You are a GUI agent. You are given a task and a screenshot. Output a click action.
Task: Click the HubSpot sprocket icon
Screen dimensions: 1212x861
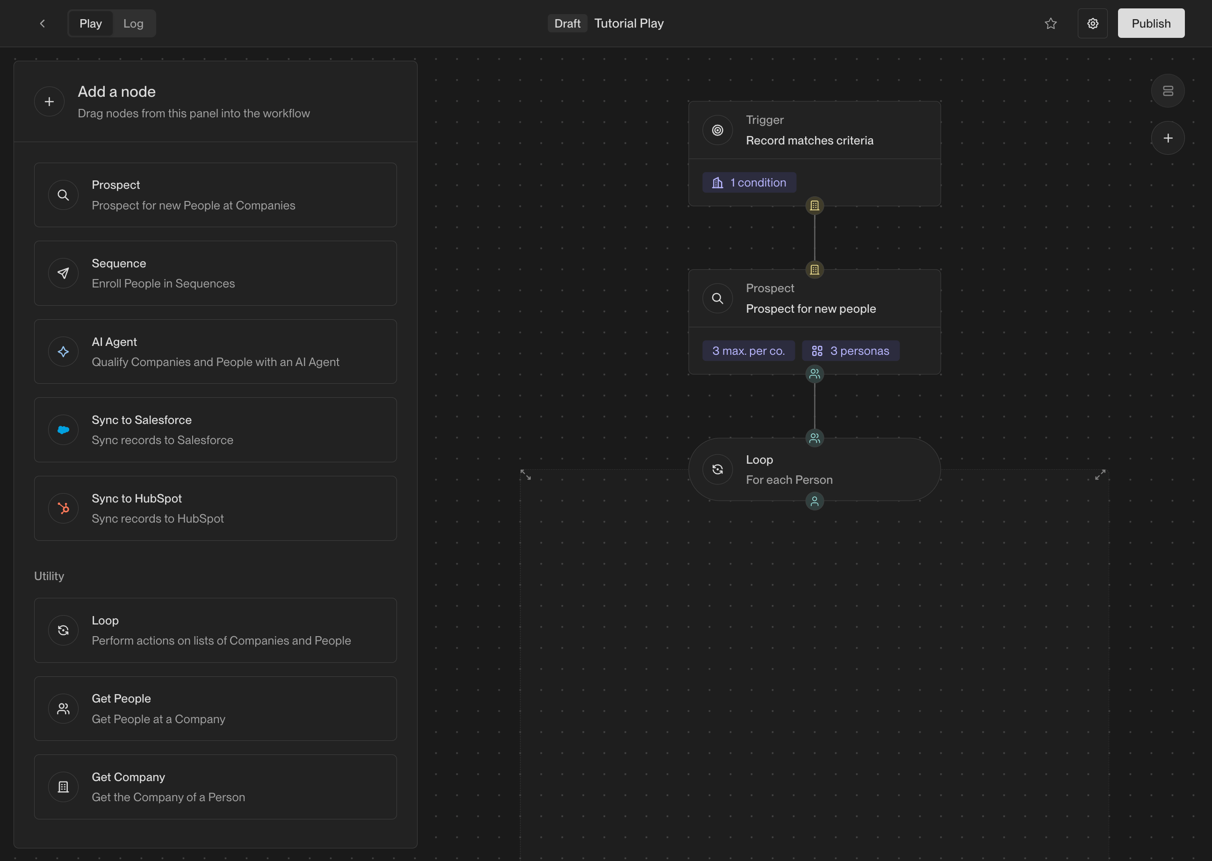[63, 509]
